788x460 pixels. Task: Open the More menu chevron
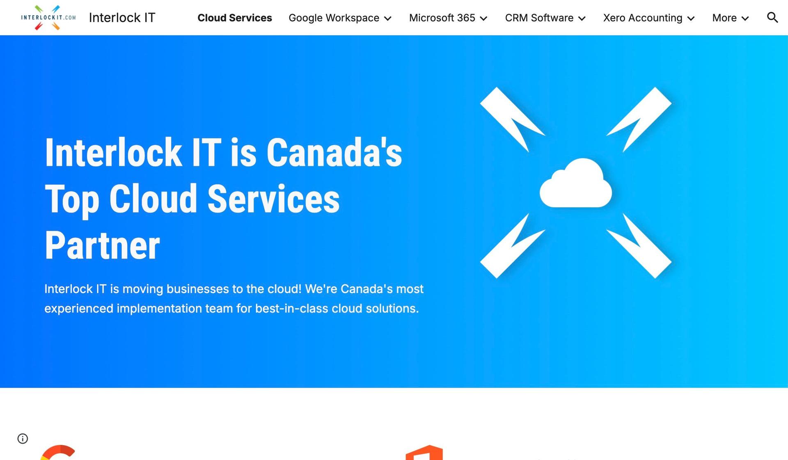click(745, 18)
